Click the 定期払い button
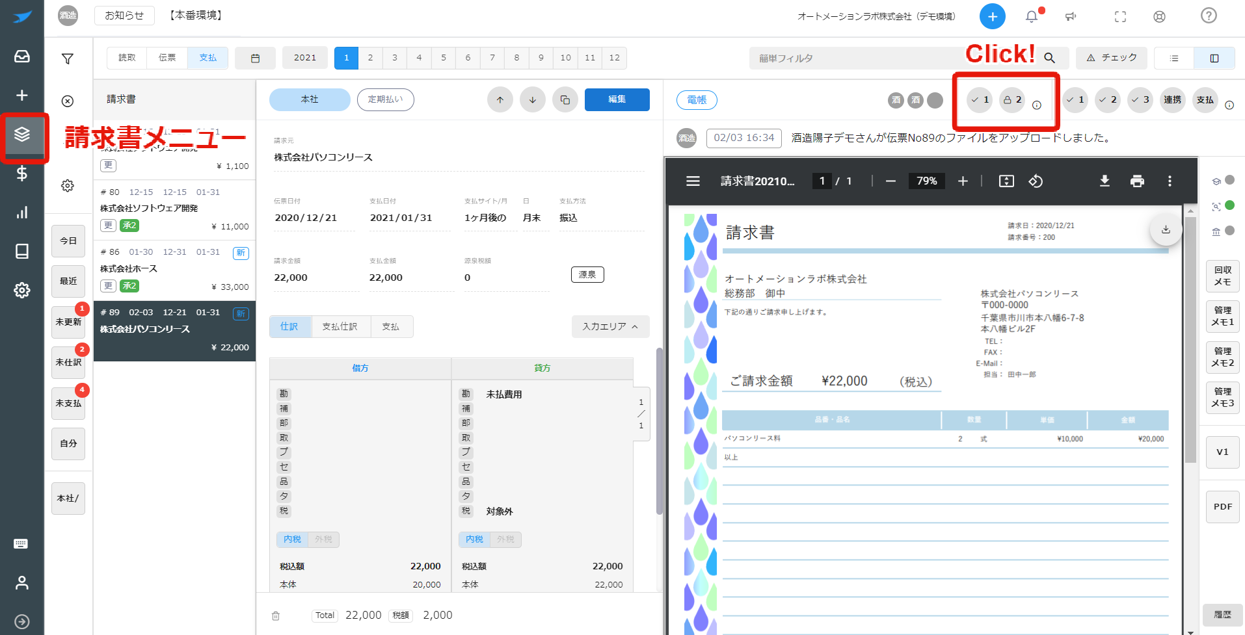Screen dimensions: 1245x635 click(385, 99)
